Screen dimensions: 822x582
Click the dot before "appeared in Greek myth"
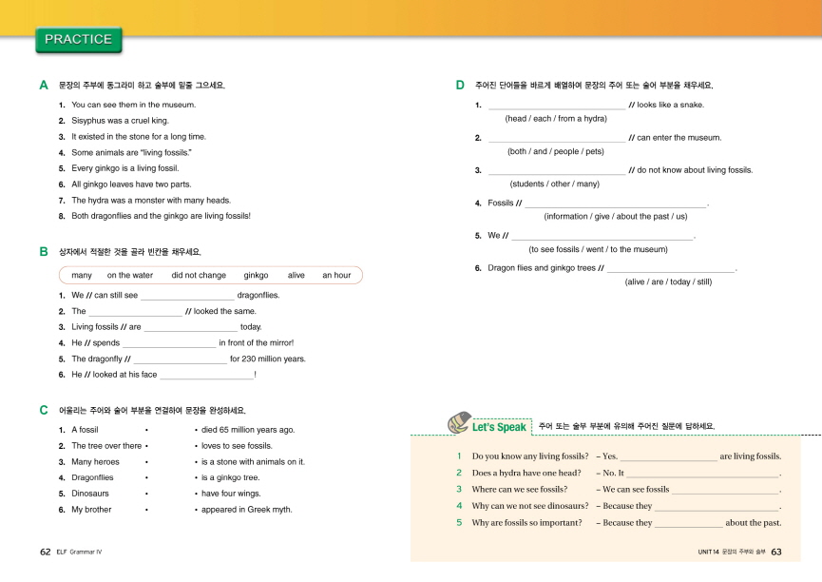point(196,510)
